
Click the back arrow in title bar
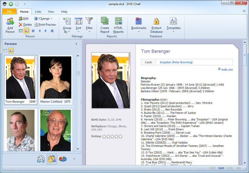coord(11,4)
